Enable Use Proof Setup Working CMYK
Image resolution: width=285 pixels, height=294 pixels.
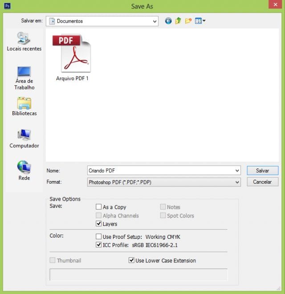pos(98,237)
